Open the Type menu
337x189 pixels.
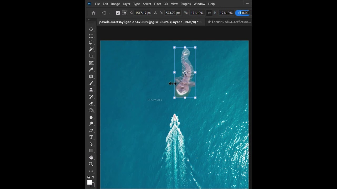pyautogui.click(x=136, y=4)
